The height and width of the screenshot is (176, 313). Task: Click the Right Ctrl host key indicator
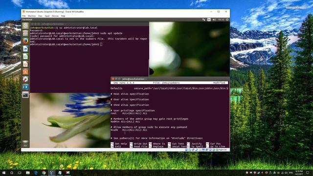[223, 150]
